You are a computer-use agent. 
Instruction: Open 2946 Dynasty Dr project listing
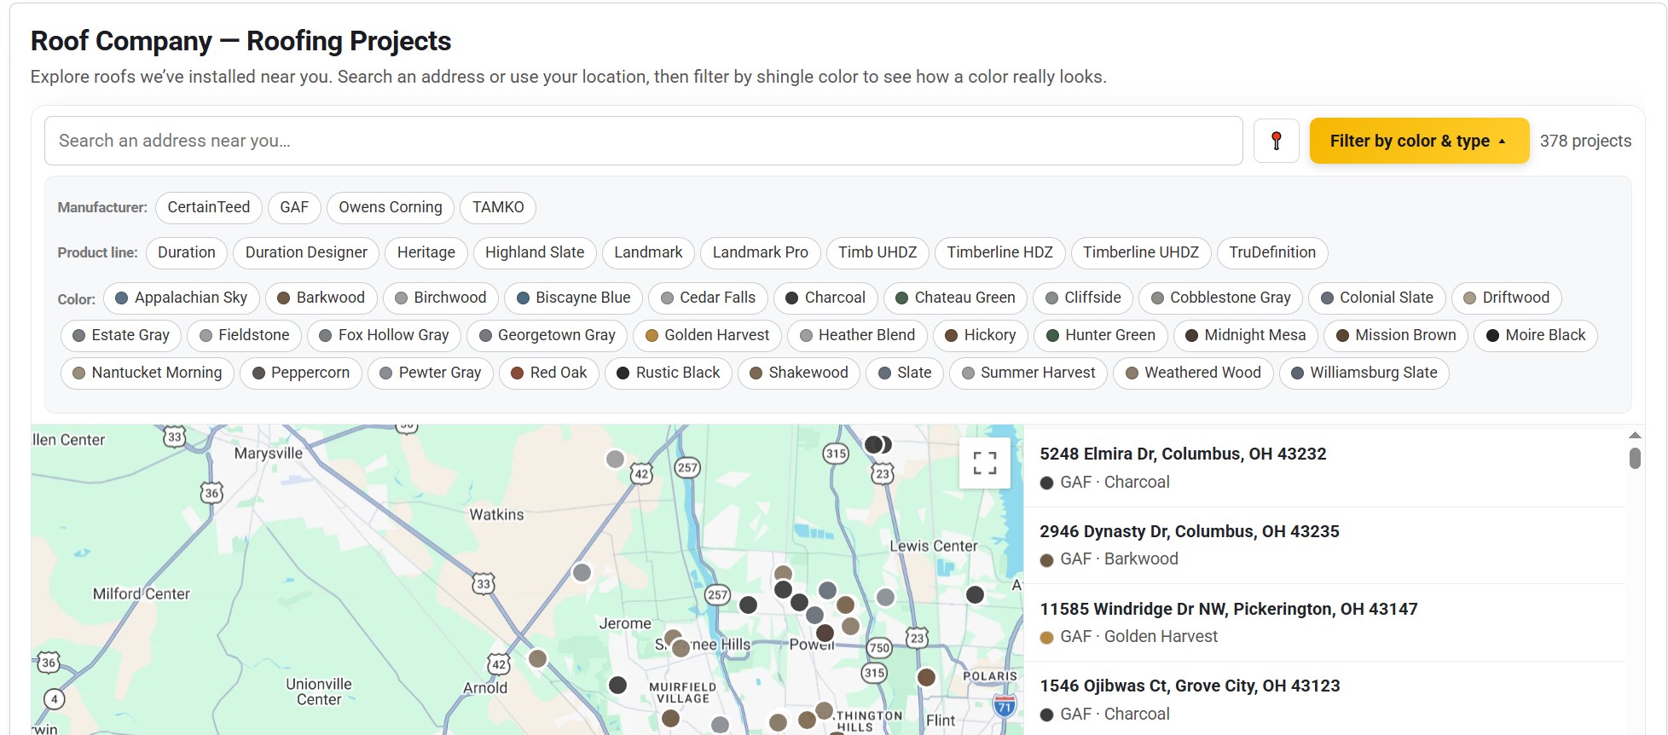tap(1324, 546)
